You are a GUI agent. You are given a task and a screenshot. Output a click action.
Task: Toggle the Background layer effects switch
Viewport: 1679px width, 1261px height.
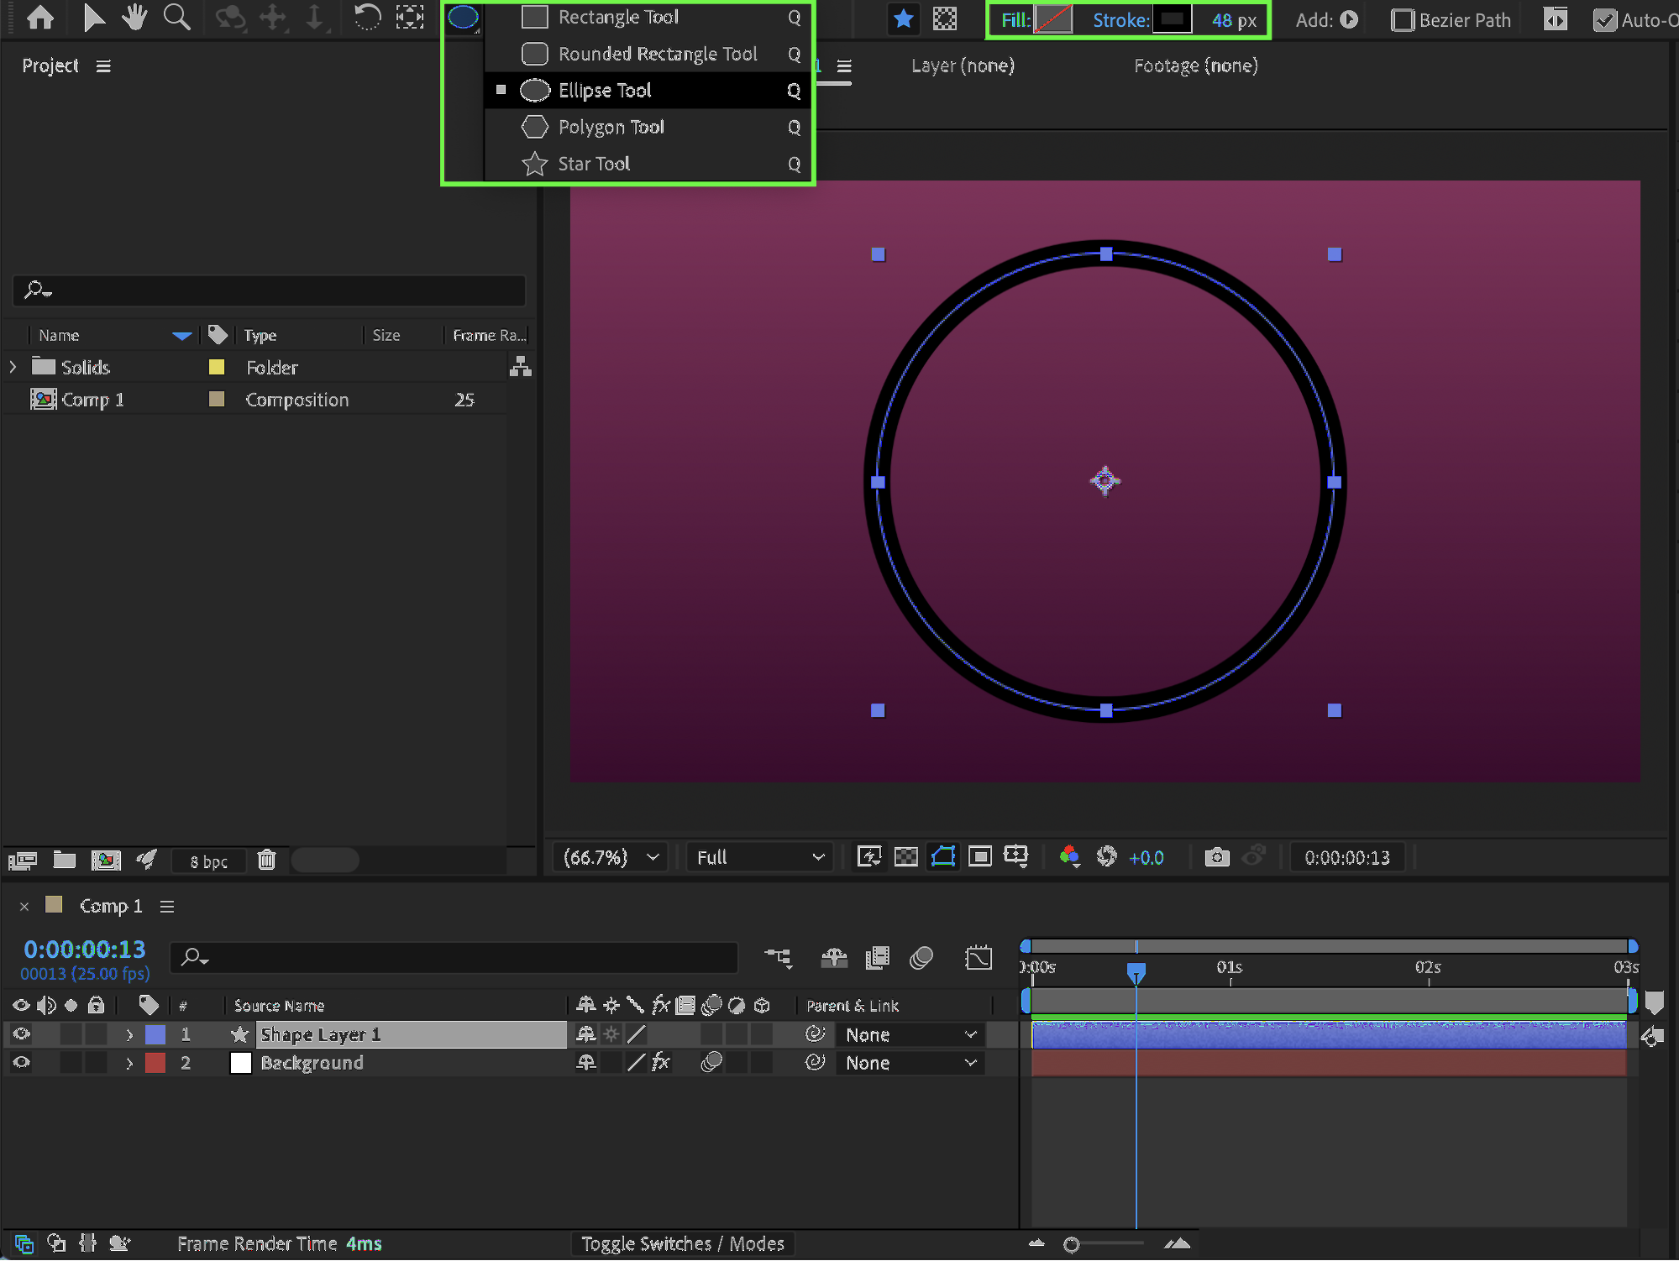[x=662, y=1063]
